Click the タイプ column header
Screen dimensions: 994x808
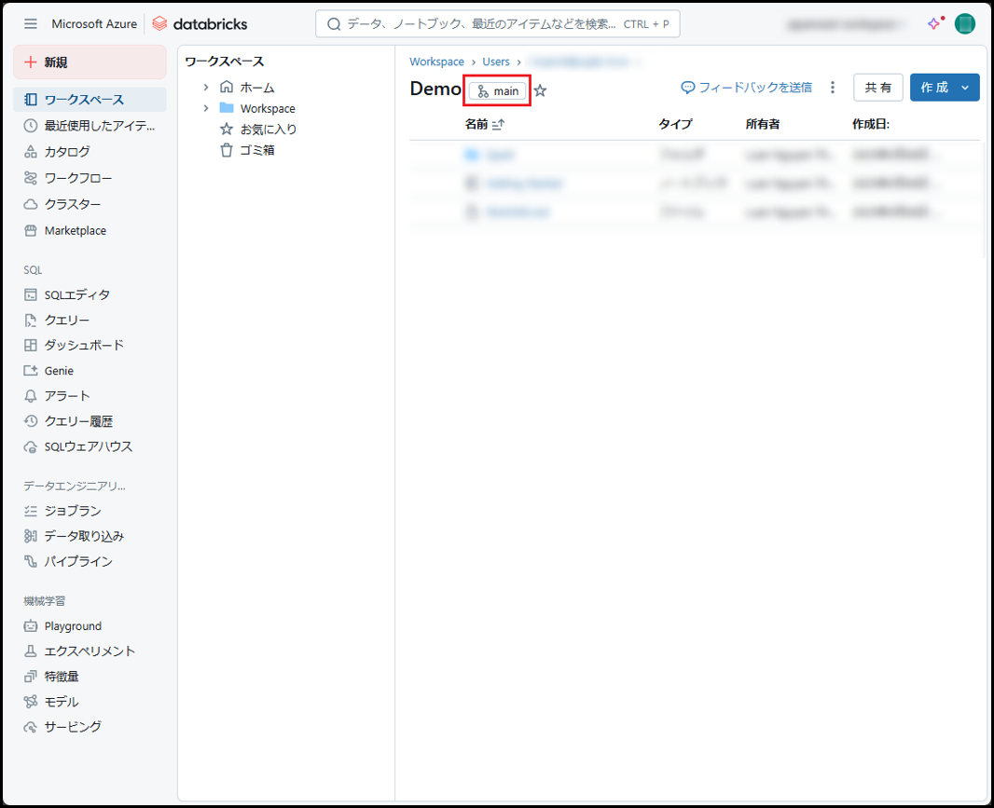(x=675, y=124)
